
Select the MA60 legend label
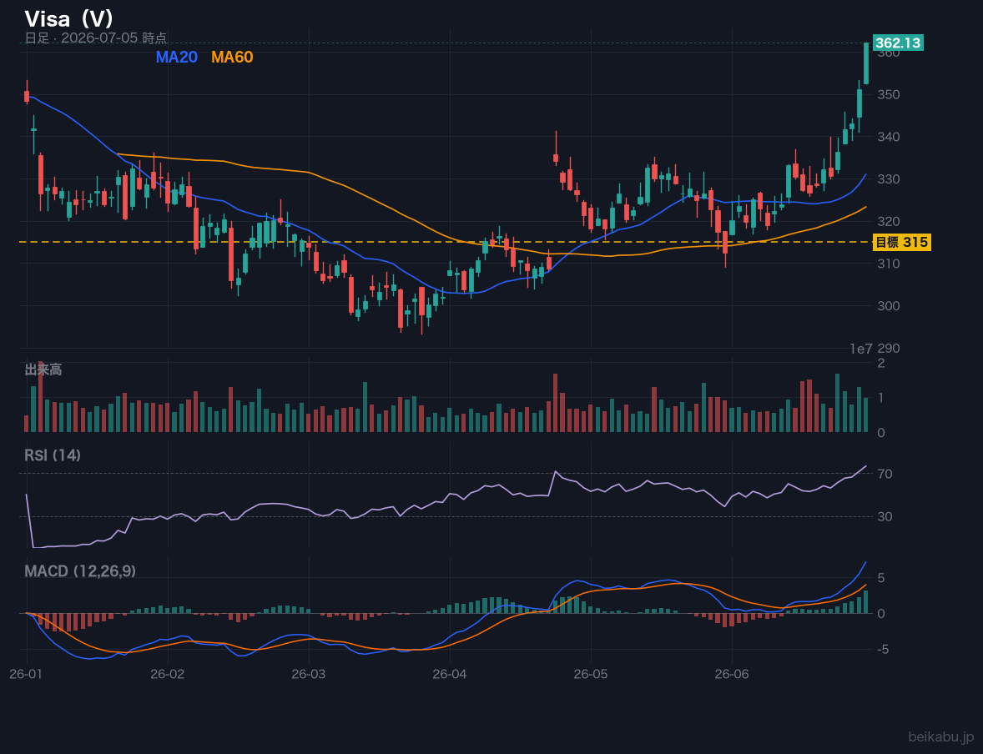coord(232,57)
